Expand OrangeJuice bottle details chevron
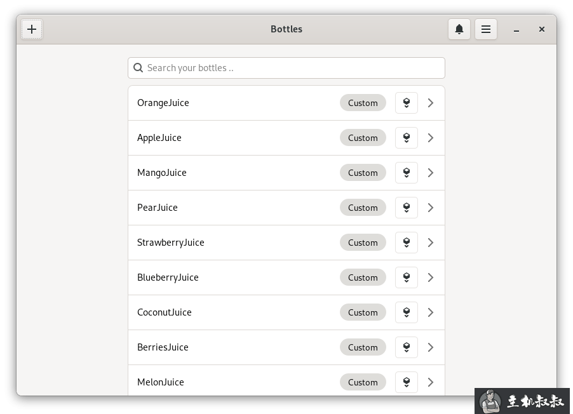 click(x=431, y=103)
